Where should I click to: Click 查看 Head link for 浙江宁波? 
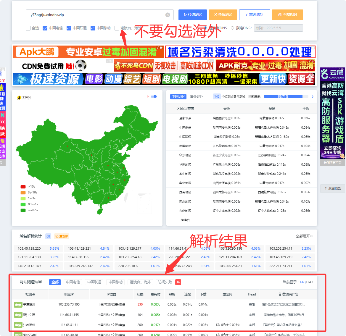[x=252, y=315]
